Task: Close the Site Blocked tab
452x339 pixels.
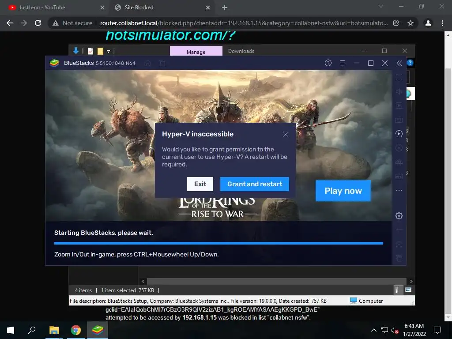Action: coord(208,8)
